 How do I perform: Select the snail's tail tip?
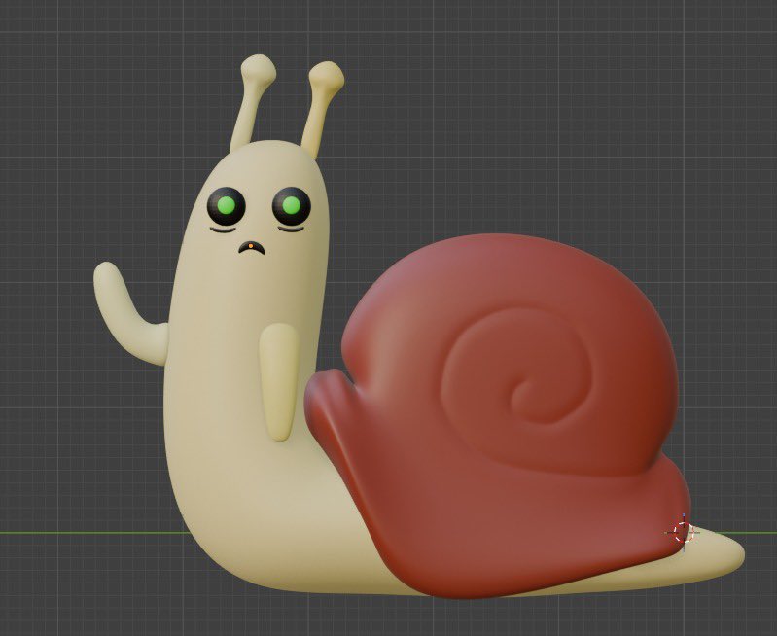click(x=719, y=552)
